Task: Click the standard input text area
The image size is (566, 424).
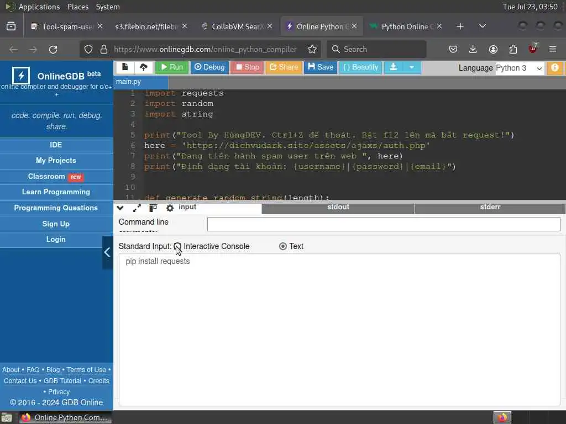Action: click(x=339, y=330)
